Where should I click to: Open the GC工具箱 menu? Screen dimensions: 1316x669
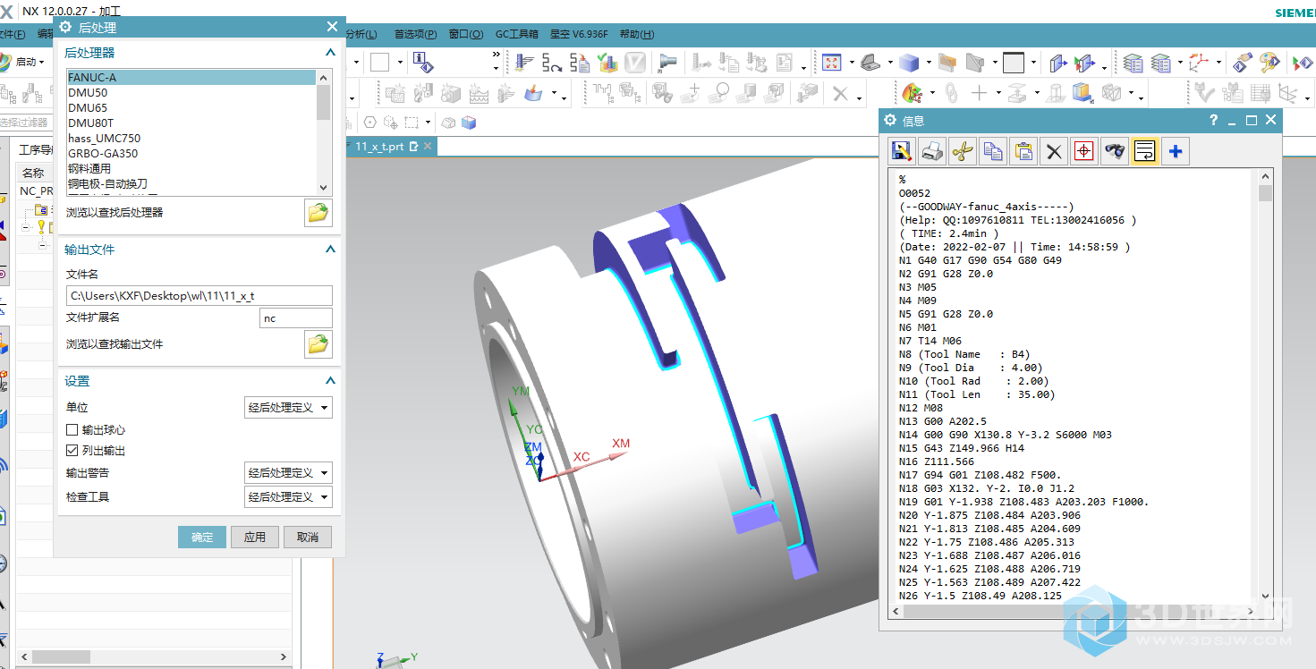point(517,34)
